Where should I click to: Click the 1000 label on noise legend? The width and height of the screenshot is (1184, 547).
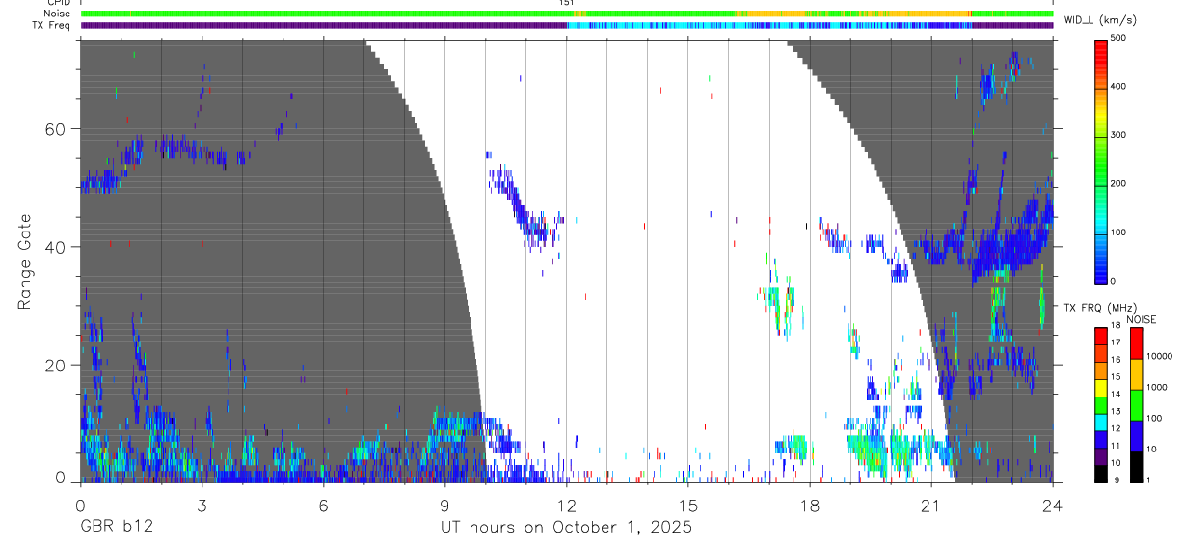point(1157,387)
